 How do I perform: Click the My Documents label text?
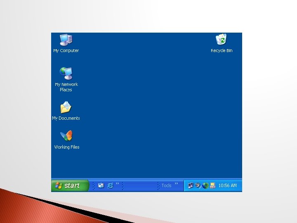(66, 118)
